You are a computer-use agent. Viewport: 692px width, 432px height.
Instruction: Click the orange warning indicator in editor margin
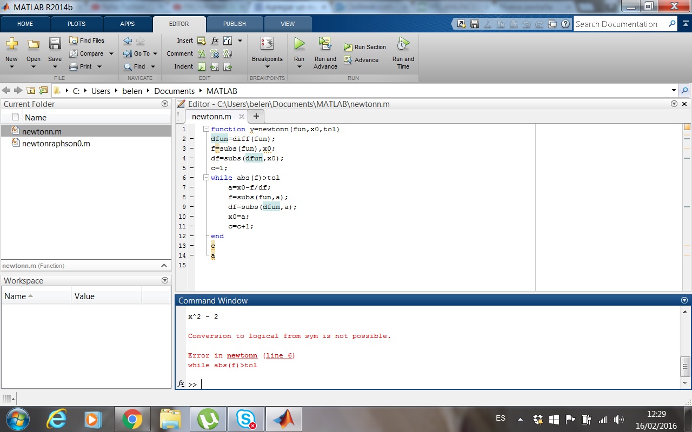(x=687, y=127)
